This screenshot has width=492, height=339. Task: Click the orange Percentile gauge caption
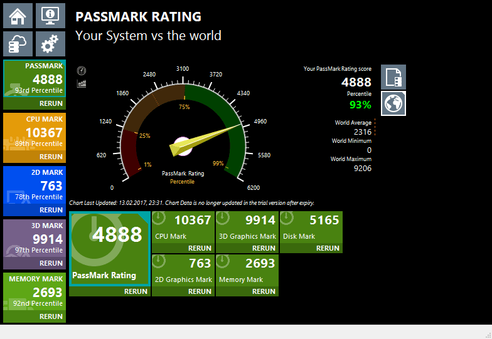pyautogui.click(x=182, y=182)
